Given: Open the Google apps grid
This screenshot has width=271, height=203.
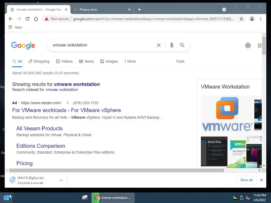Looking at the screenshot, I should click(260, 45).
